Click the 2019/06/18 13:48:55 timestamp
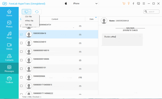162x99 pixels. (x=130, y=30)
